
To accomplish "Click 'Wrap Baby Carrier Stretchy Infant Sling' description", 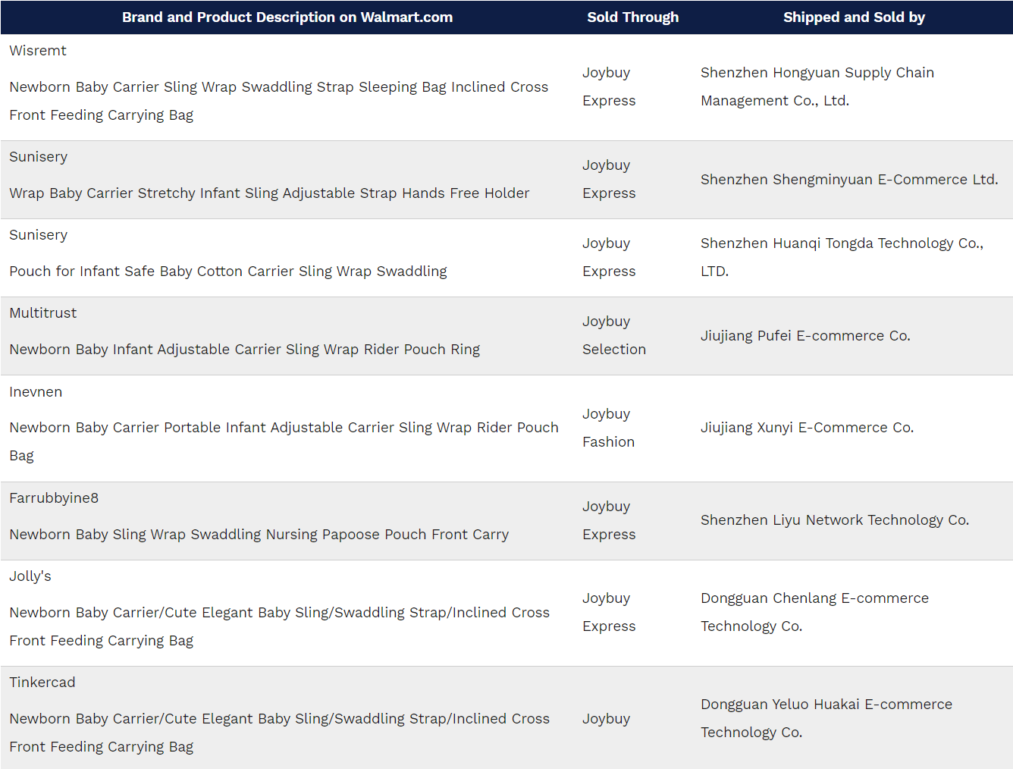I will pos(269,193).
